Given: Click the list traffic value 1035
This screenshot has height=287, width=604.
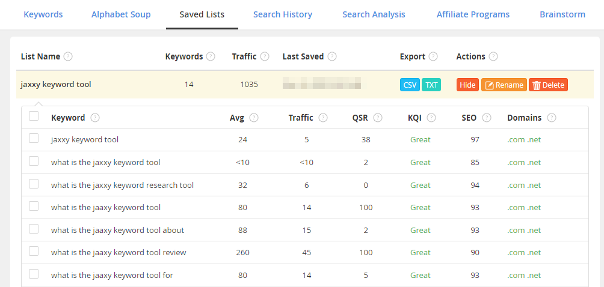Looking at the screenshot, I should pos(249,85).
